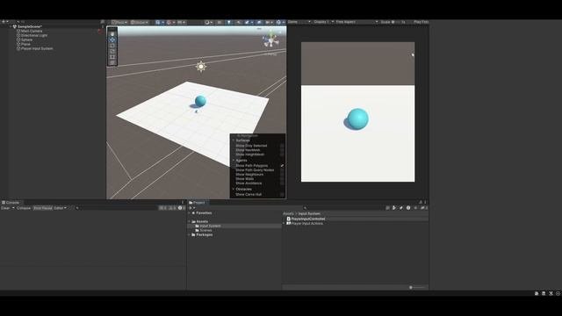This screenshot has width=562, height=316.
Task: Click the Clear button in Console
Action: point(6,208)
